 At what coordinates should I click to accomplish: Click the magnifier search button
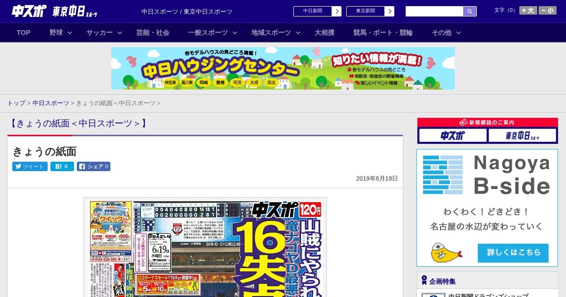click(x=470, y=11)
